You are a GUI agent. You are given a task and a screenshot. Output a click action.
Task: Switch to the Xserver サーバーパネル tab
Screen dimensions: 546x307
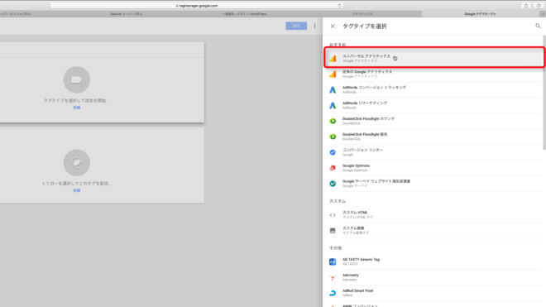tap(126, 14)
